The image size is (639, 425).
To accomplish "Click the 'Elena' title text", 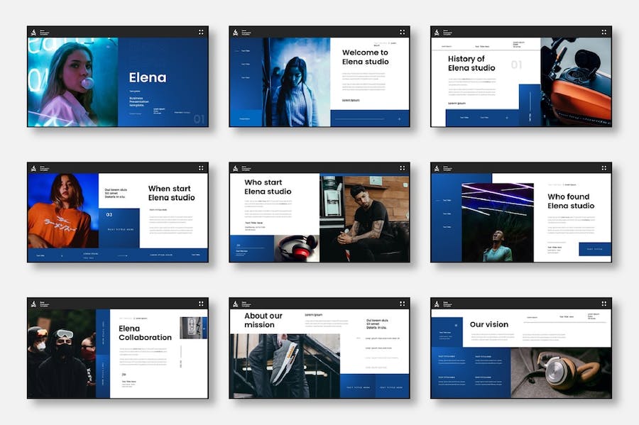I will pyautogui.click(x=147, y=78).
